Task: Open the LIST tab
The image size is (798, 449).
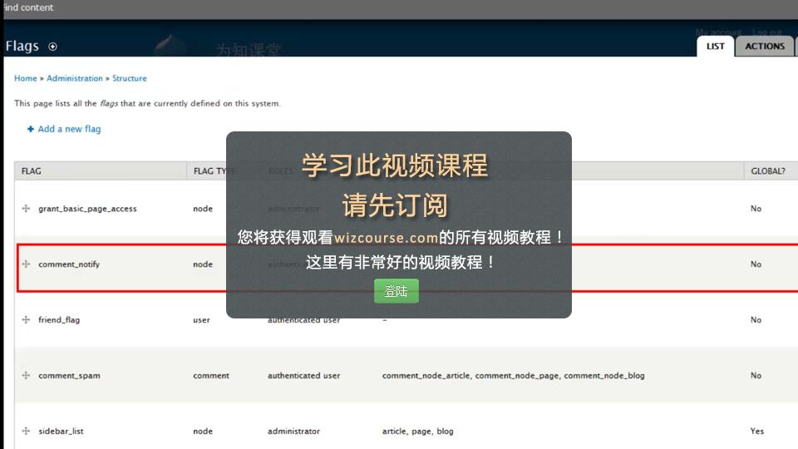Action: 715,47
